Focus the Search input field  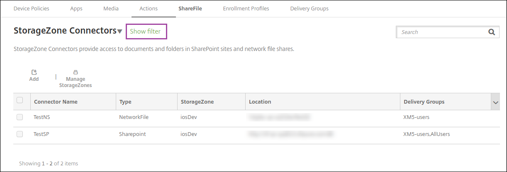click(x=442, y=32)
